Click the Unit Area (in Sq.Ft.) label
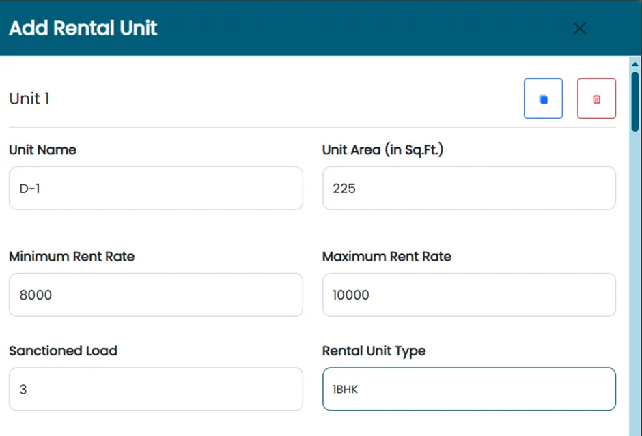642x436 pixels. [383, 149]
